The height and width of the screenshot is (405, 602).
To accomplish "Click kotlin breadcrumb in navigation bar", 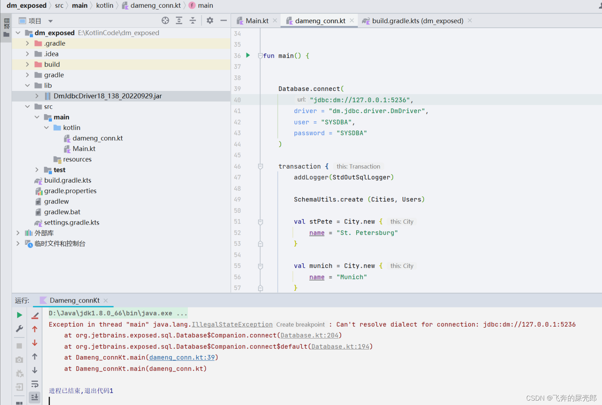I will tap(105, 5).
